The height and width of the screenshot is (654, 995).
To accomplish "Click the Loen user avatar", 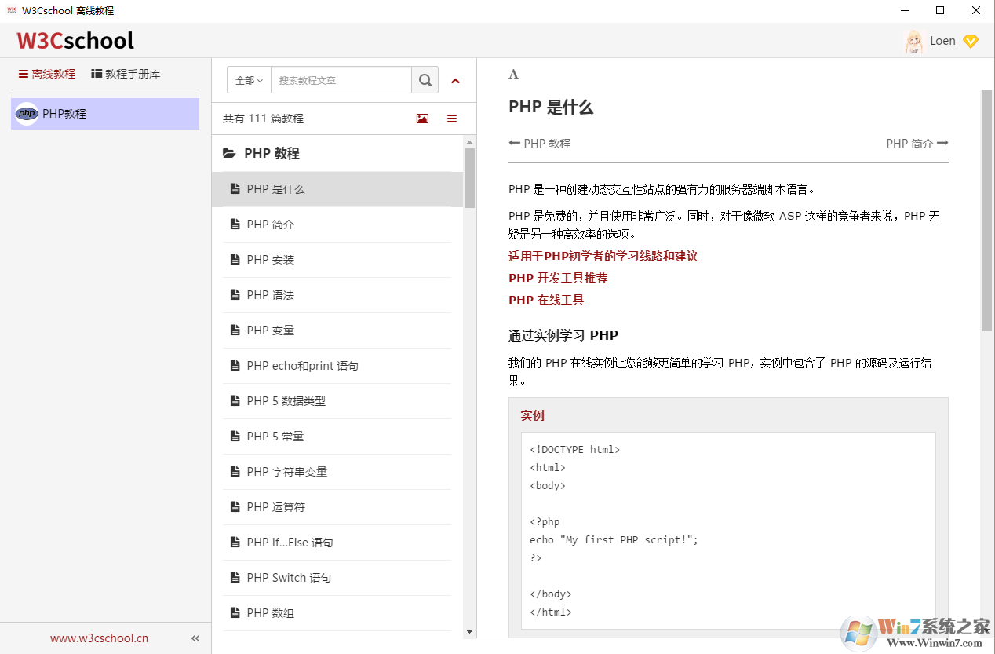I will 914,40.
